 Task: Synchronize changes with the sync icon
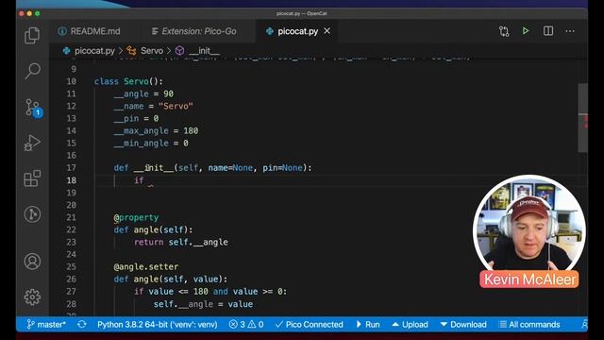click(82, 325)
